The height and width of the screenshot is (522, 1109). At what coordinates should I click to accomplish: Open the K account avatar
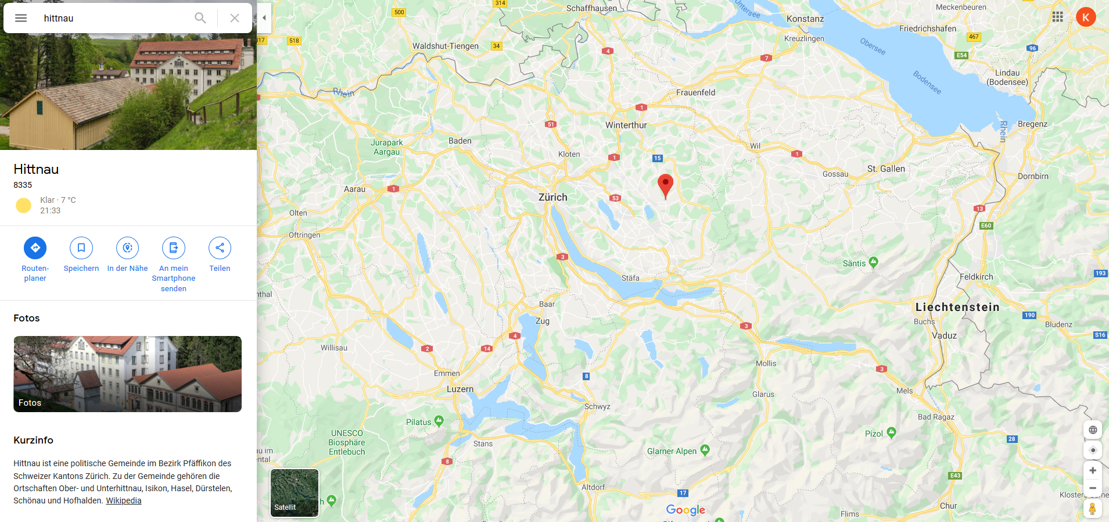[1086, 17]
